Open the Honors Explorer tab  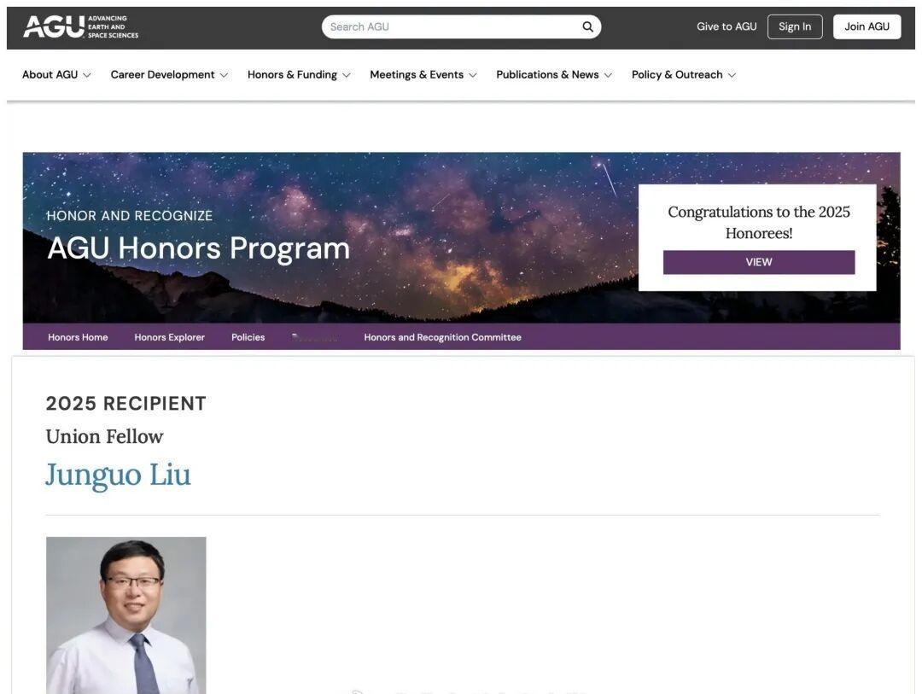tap(169, 337)
